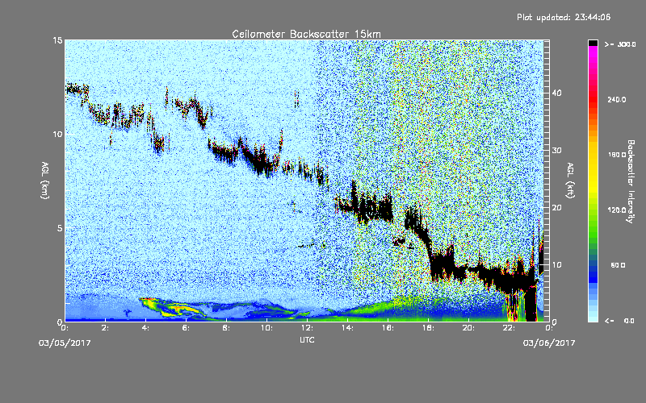Click the cloud band at 12 km near 0:00 UTC
646x403 pixels.
(x=76, y=89)
